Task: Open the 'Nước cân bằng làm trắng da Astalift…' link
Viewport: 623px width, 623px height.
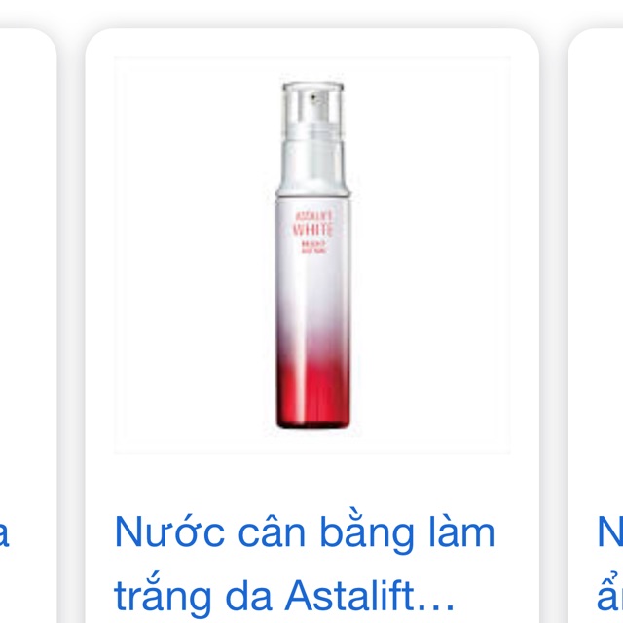Action: tap(305, 564)
